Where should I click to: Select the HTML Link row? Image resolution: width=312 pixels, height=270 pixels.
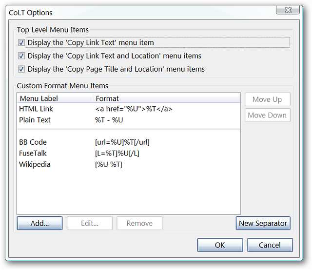129,109
